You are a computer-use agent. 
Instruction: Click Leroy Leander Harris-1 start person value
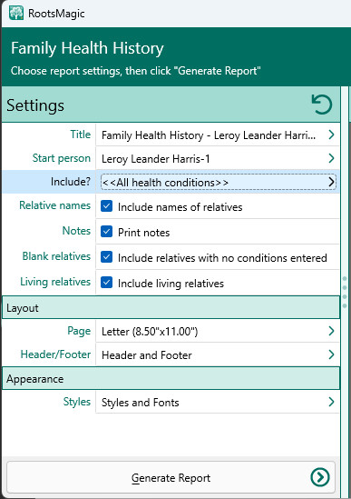[x=156, y=159]
